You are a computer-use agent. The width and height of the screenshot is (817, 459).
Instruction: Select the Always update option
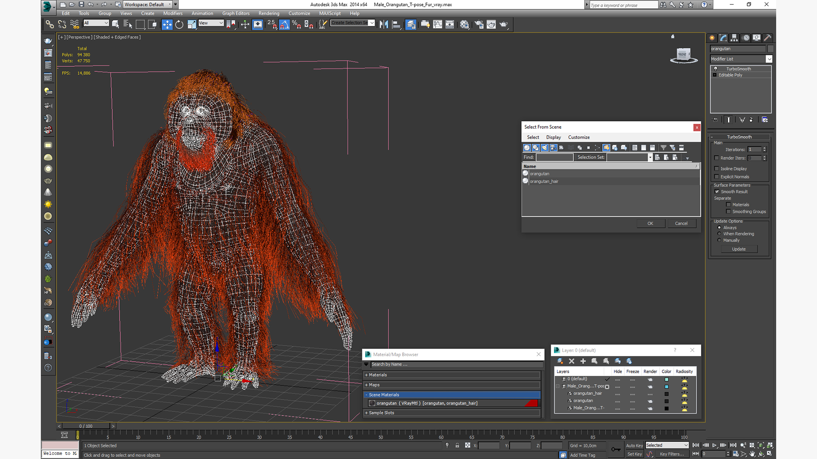coord(720,228)
